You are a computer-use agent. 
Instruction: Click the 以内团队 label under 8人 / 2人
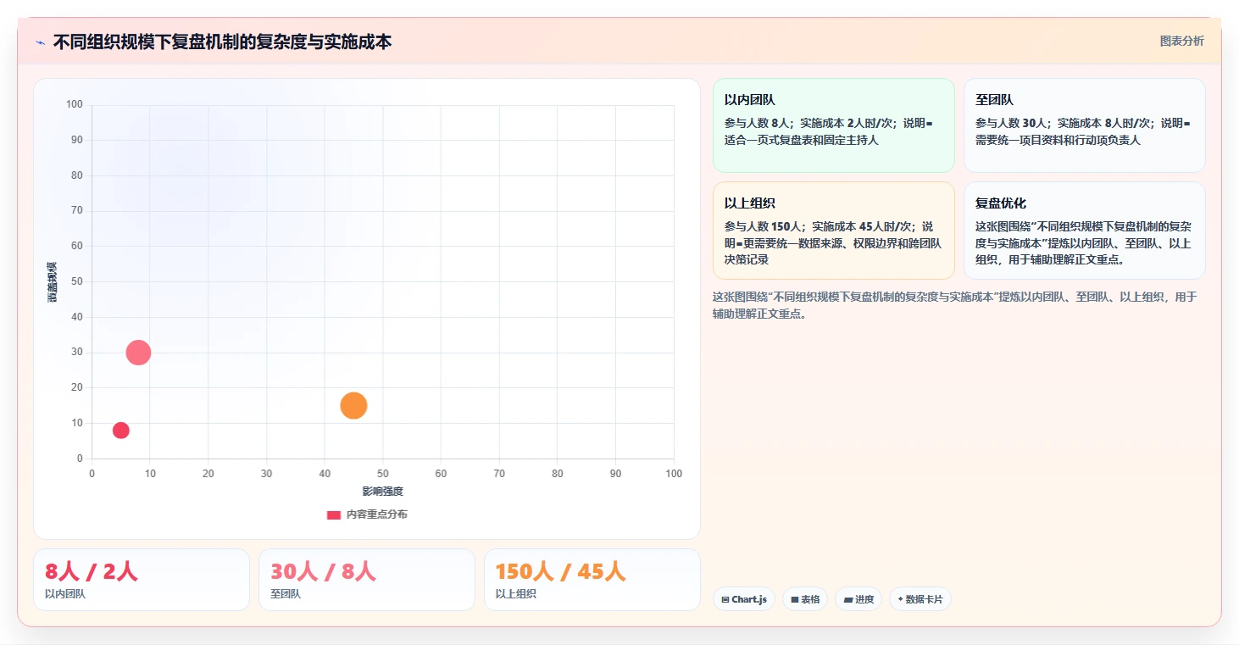pos(65,594)
